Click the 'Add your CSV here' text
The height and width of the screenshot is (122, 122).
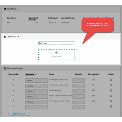click(x=57, y=56)
